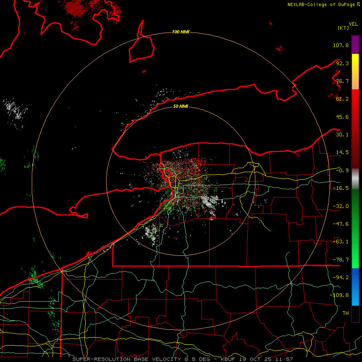The width and height of the screenshot is (362, 362).
Task: Click the 92.3 velocity scale value
Action: [342, 63]
